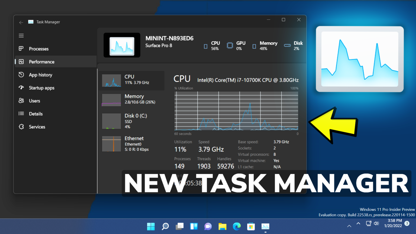
Task: Expand the Task Manager navigation pane
Action: [x=21, y=35]
